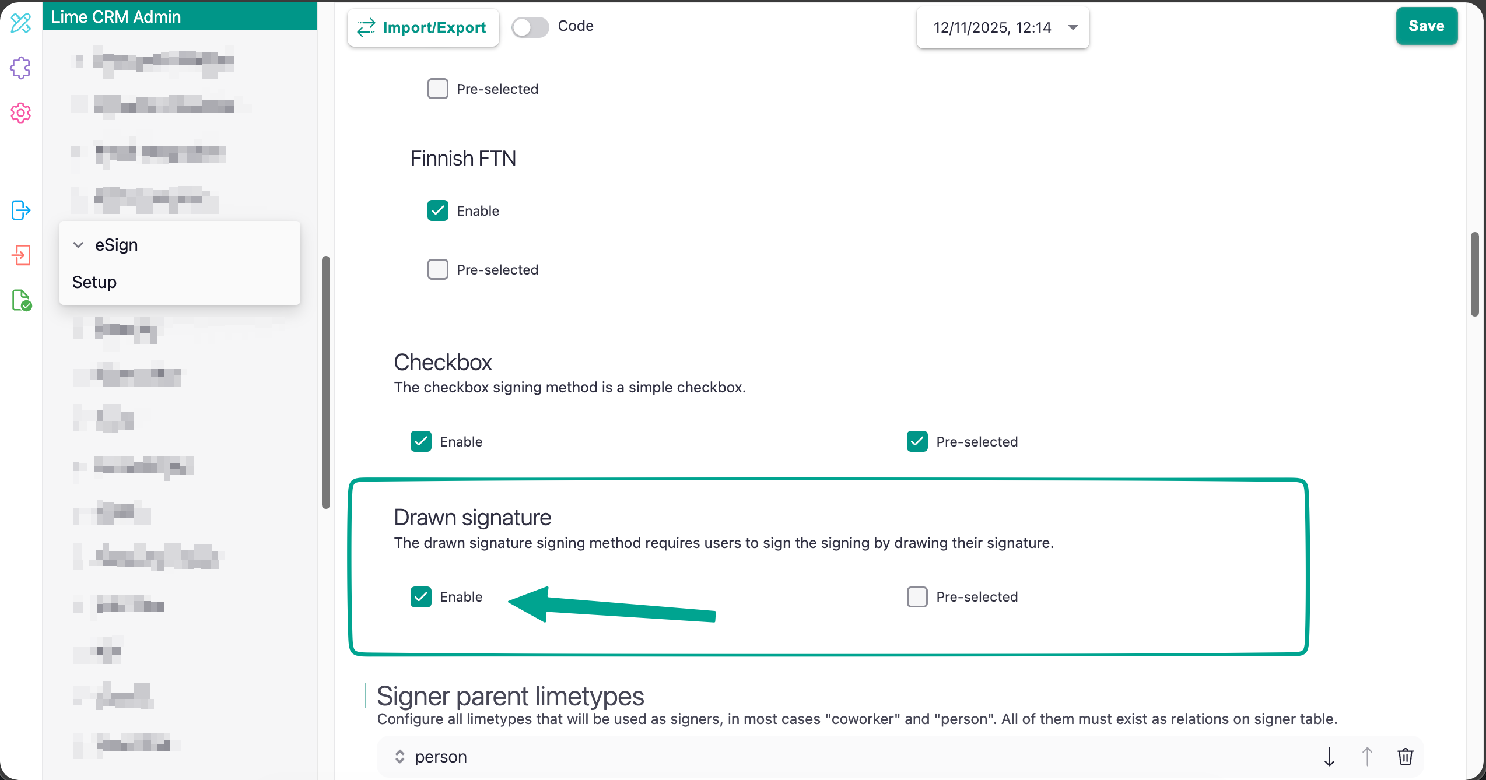The width and height of the screenshot is (1486, 780).
Task: Save the configuration
Action: pos(1426,26)
